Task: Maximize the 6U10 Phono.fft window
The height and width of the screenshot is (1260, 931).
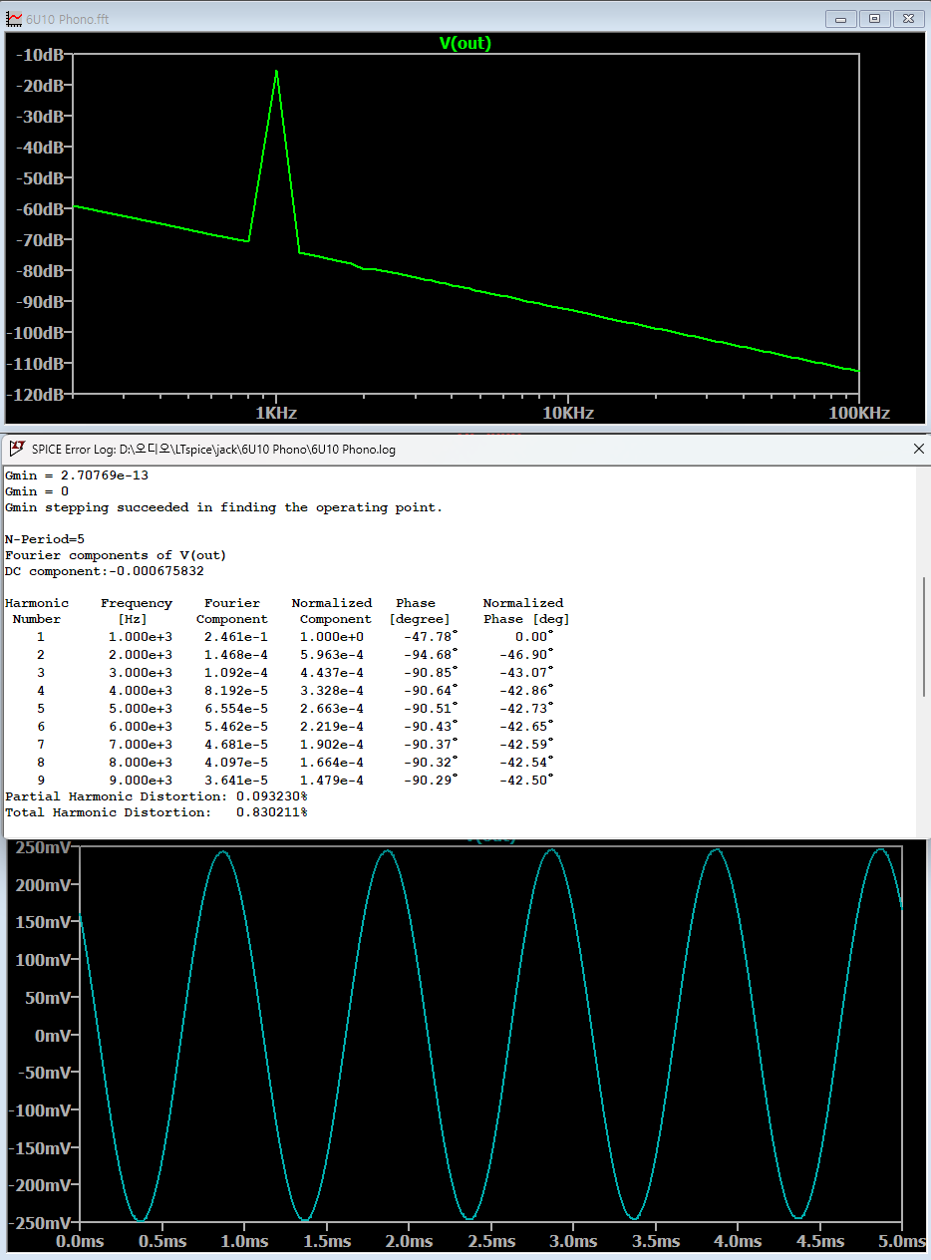Action: pos(874,19)
